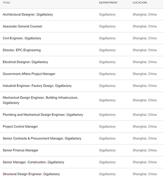
Task: Select the Senior Finance Manager job
Action: tap(20, 150)
